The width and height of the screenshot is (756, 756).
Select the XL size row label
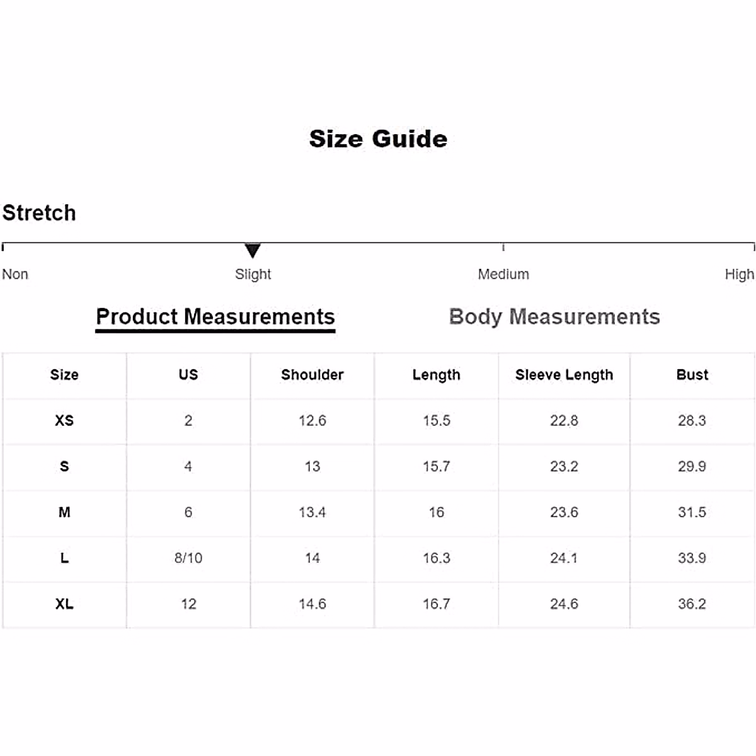click(x=64, y=604)
